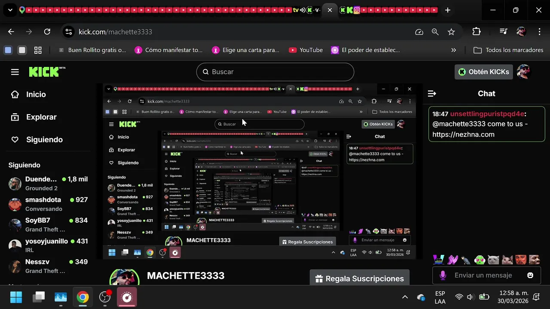Open ESP LAA language switcher
Viewport: 550px width, 309px height.
440,297
